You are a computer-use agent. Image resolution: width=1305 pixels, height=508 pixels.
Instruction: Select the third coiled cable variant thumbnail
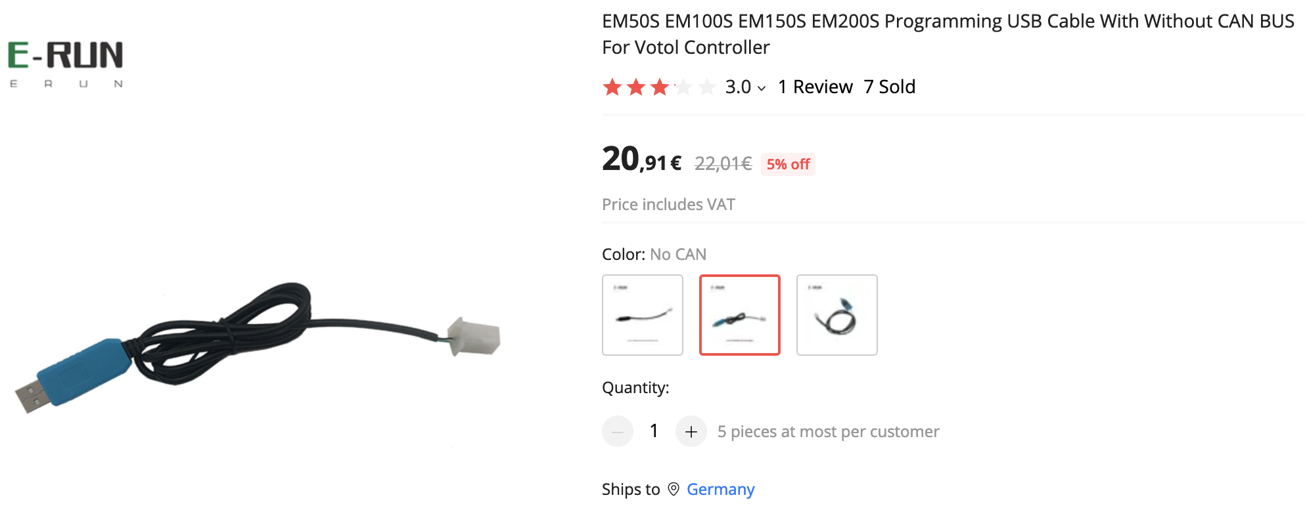(x=837, y=315)
